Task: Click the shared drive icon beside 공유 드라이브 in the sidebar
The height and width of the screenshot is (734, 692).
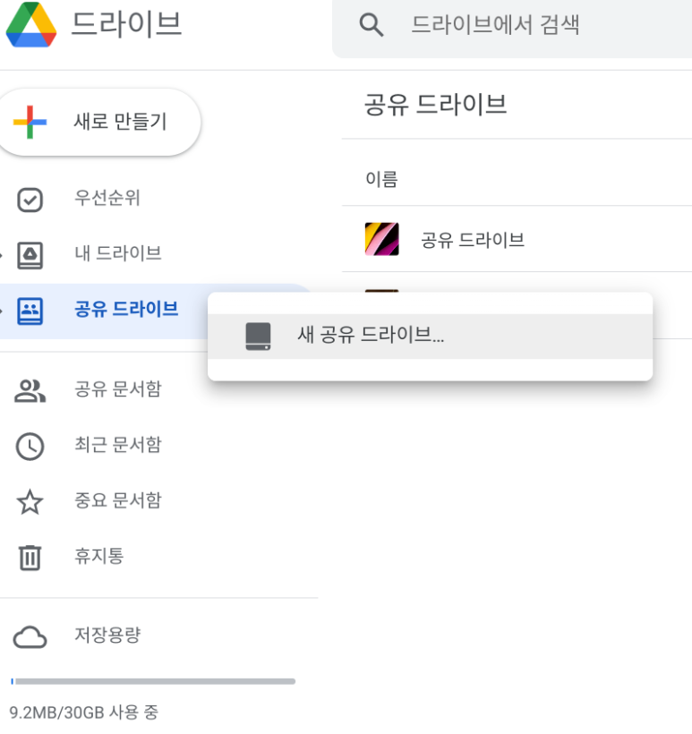Action: pyautogui.click(x=30, y=312)
